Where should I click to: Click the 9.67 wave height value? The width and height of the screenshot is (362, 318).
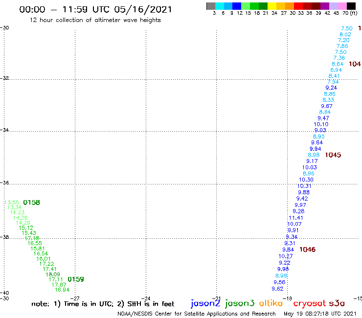coord(327,106)
